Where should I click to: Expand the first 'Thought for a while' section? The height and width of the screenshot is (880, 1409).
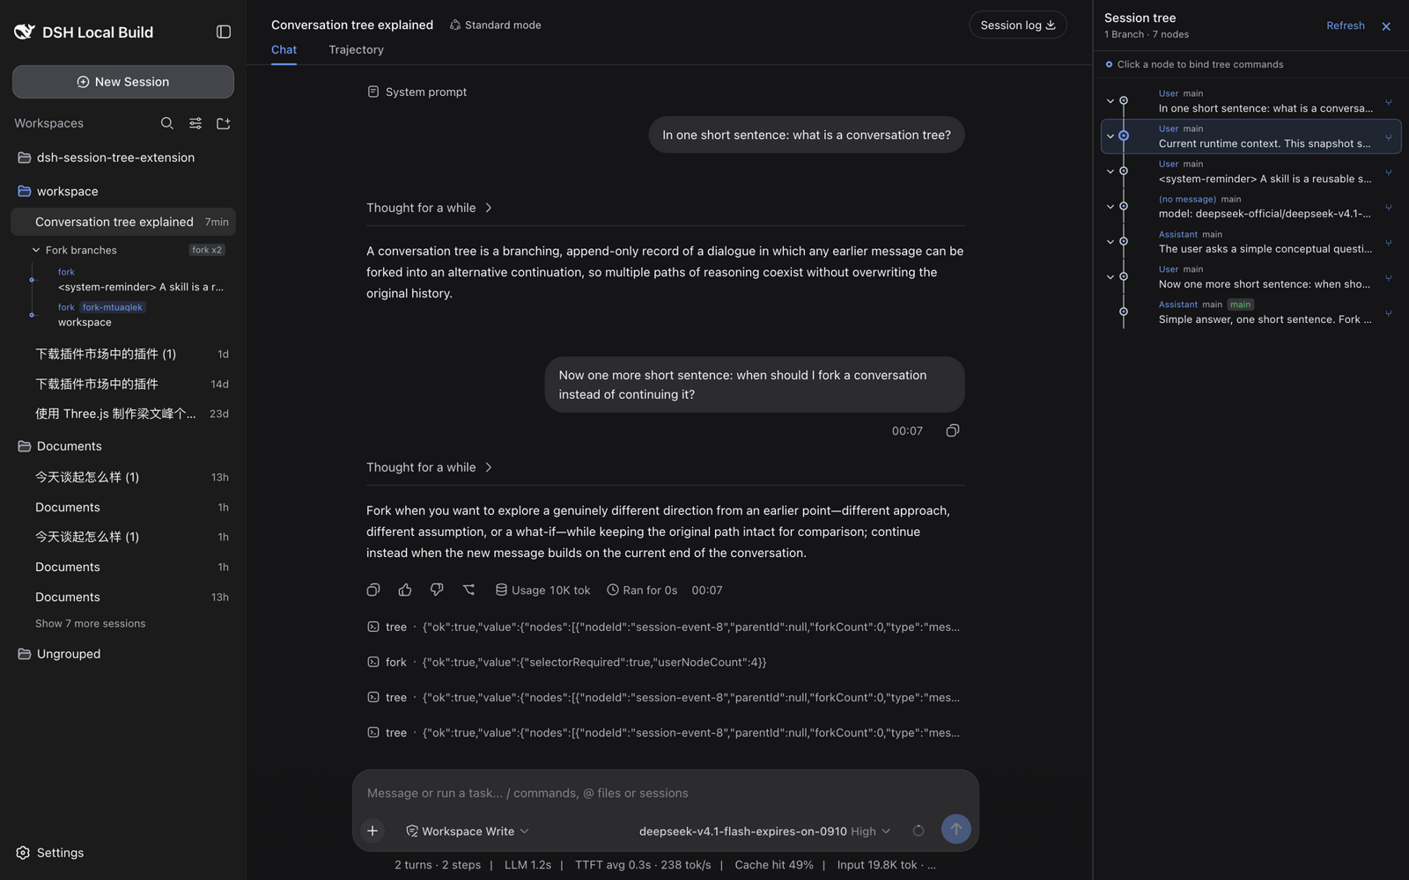click(430, 208)
